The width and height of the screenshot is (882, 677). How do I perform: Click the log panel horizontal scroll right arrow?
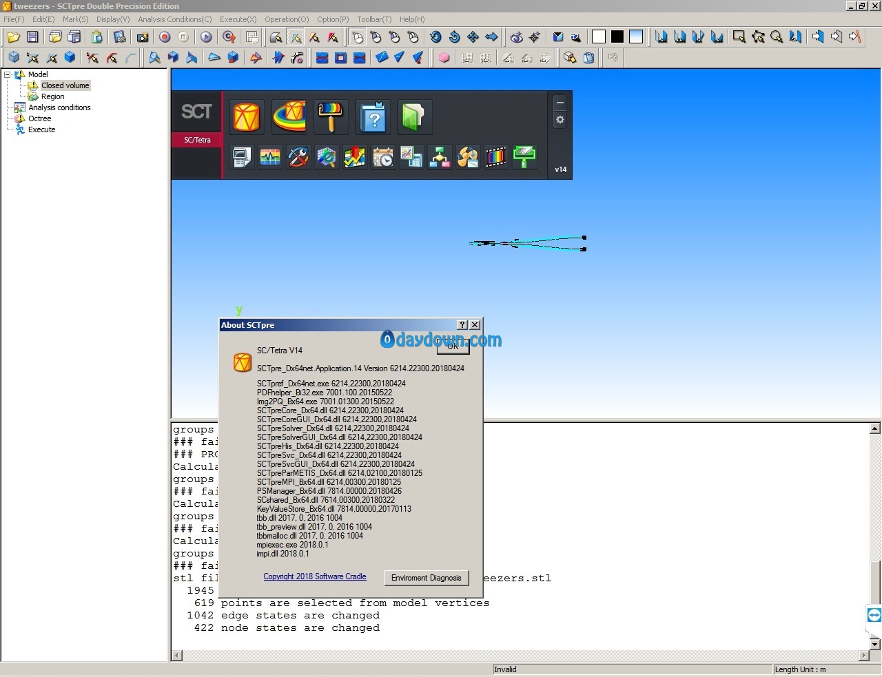click(x=864, y=656)
